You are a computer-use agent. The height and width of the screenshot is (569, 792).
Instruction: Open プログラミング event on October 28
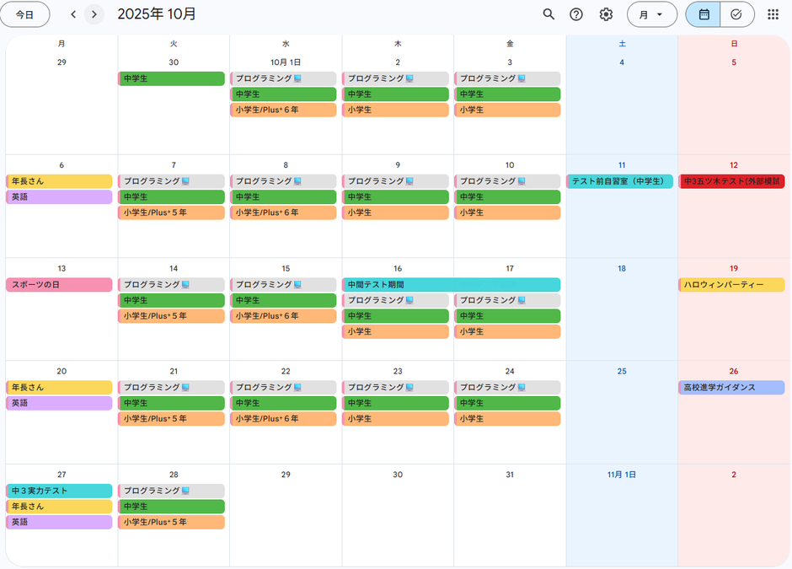(x=171, y=491)
